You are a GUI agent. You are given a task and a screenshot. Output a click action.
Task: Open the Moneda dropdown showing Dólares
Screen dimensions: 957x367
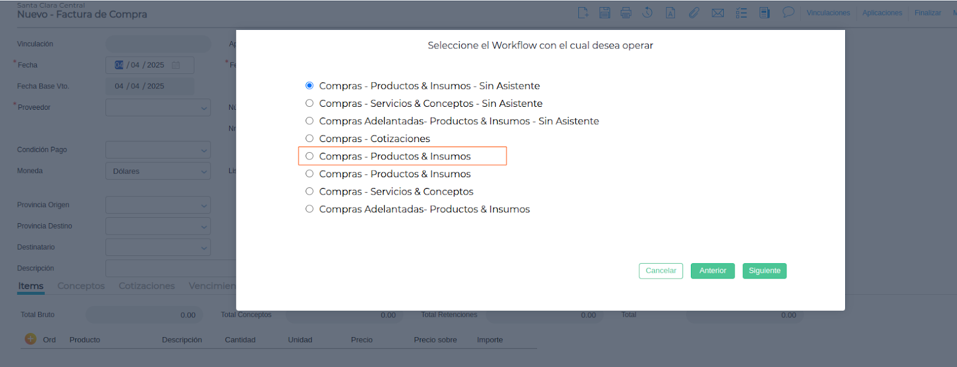pyautogui.click(x=158, y=171)
